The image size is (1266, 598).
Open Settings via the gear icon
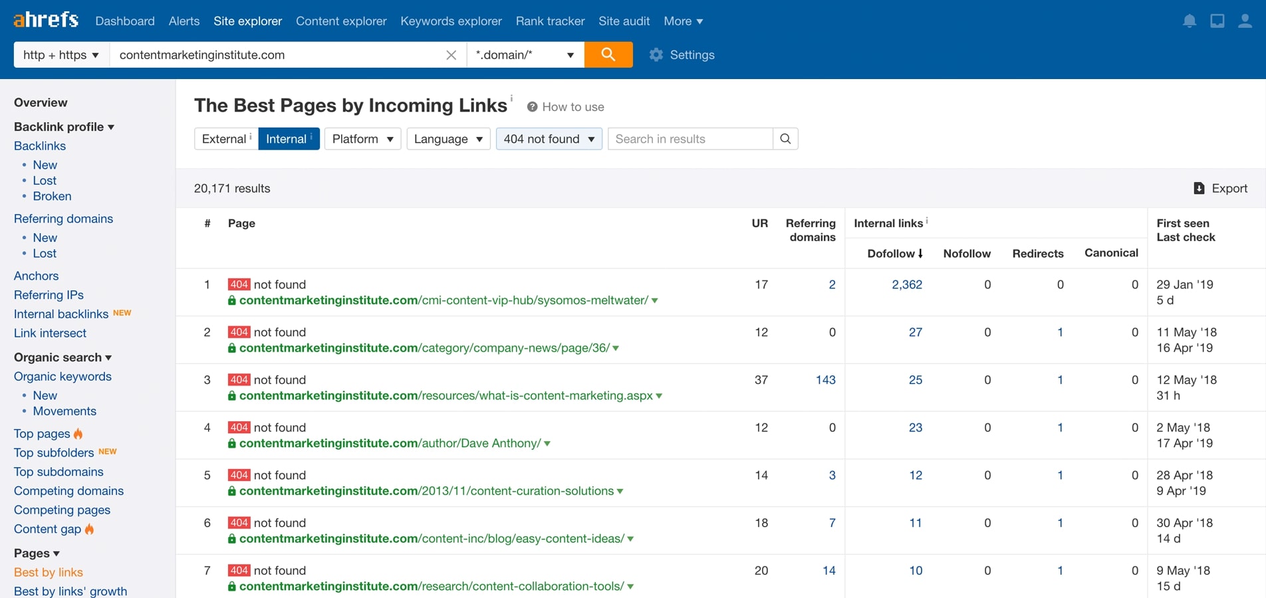pos(682,54)
